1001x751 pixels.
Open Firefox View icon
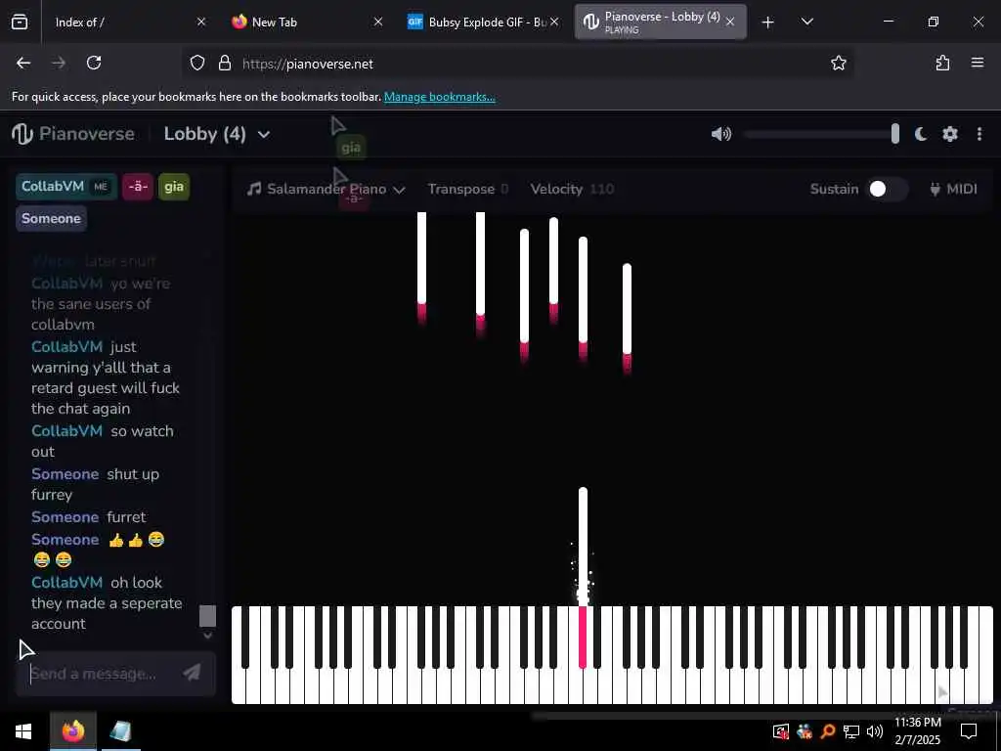(x=20, y=22)
